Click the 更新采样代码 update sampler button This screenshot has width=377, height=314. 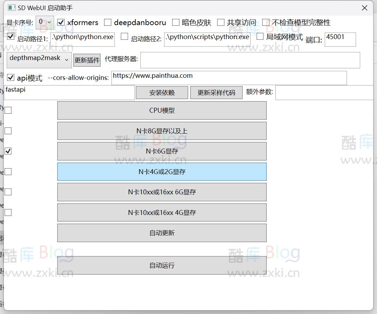click(x=216, y=92)
